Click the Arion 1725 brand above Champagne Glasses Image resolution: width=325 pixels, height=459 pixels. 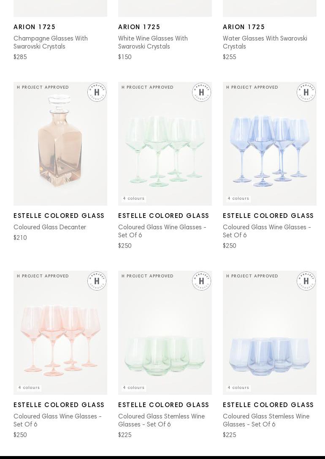35,27
